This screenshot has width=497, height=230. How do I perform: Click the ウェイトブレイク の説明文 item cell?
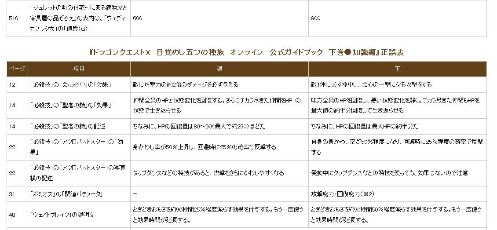pyautogui.click(x=79, y=215)
